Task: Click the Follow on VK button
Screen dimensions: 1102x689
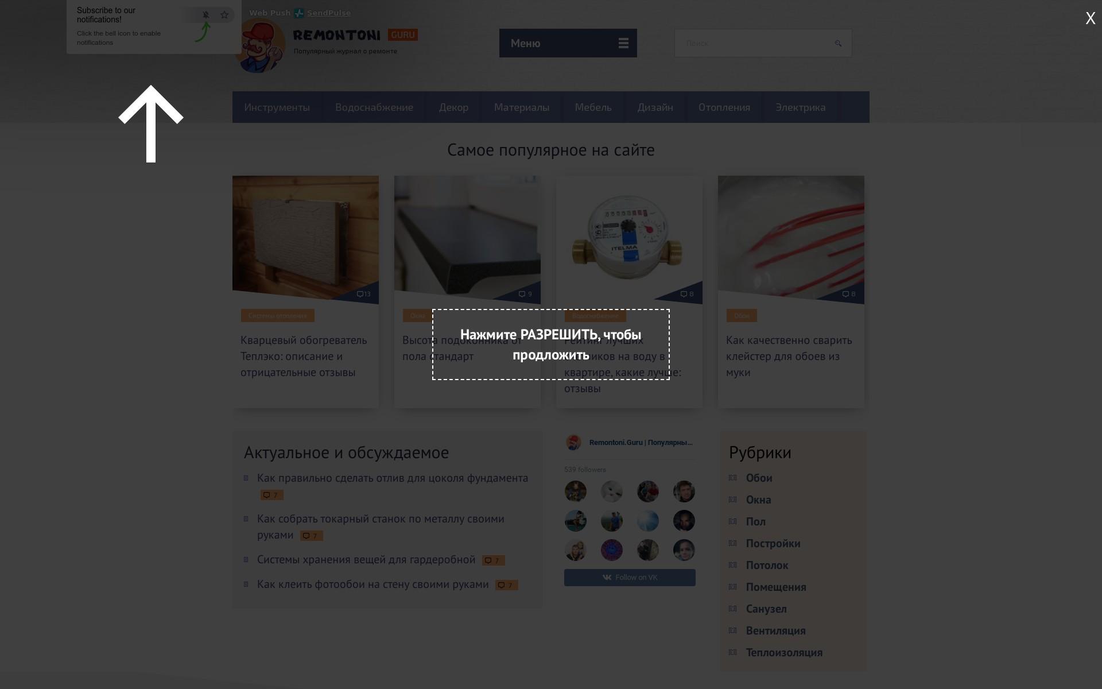Action: click(630, 578)
